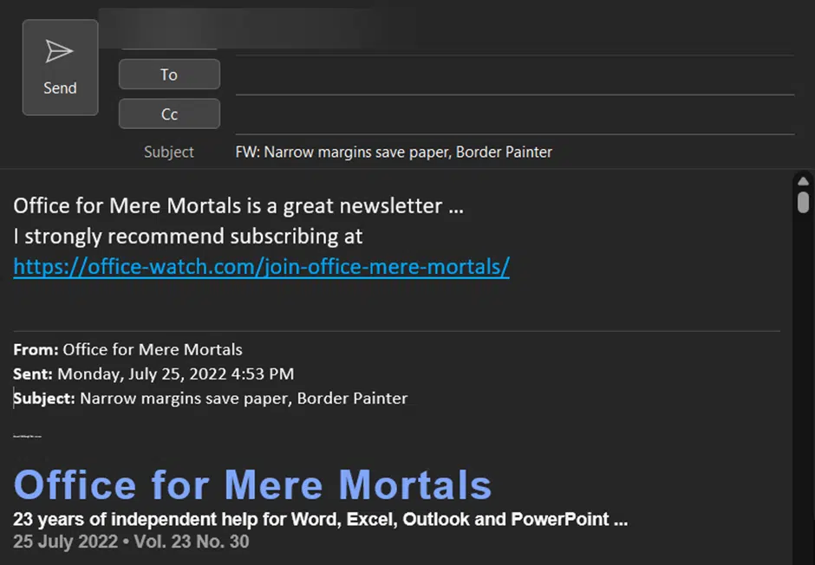This screenshot has height=565, width=815.
Task: Click the quoted 'Subject: Narrow margins' line
Action: coord(211,399)
